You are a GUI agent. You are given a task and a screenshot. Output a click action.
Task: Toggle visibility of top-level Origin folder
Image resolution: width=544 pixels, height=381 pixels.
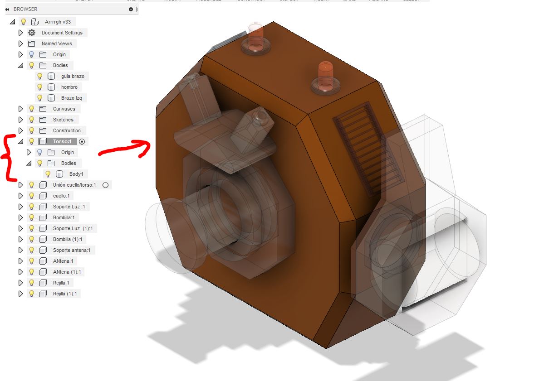(x=31, y=54)
